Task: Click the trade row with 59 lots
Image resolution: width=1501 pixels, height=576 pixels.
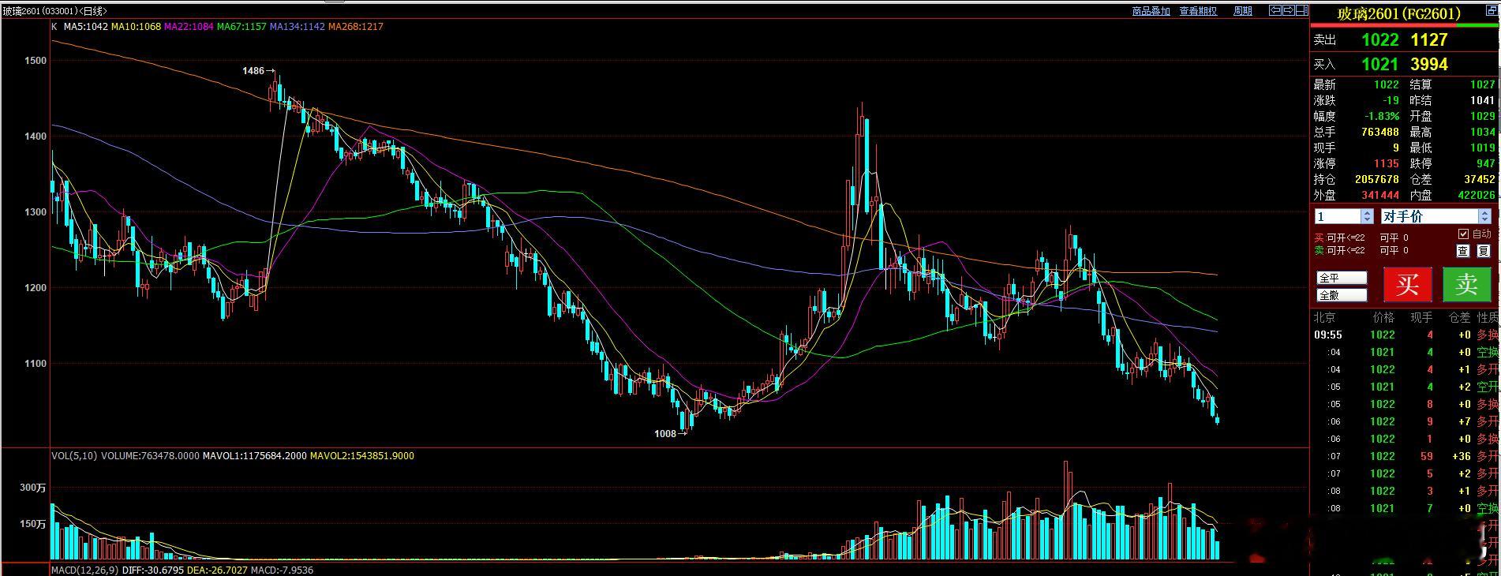Action: pos(1406,456)
